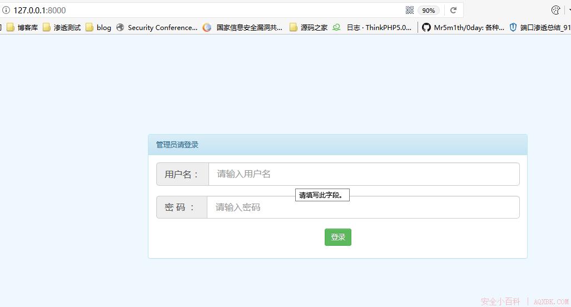571x307 pixels.
Task: Open the 日志 · ThinkPHP5.0 bookmark
Action: pyautogui.click(x=372, y=27)
